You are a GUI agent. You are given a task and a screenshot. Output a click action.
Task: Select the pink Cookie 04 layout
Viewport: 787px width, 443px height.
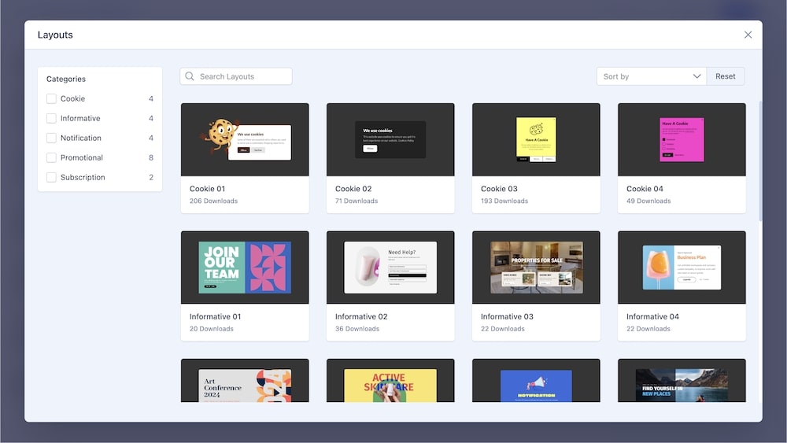click(682, 140)
